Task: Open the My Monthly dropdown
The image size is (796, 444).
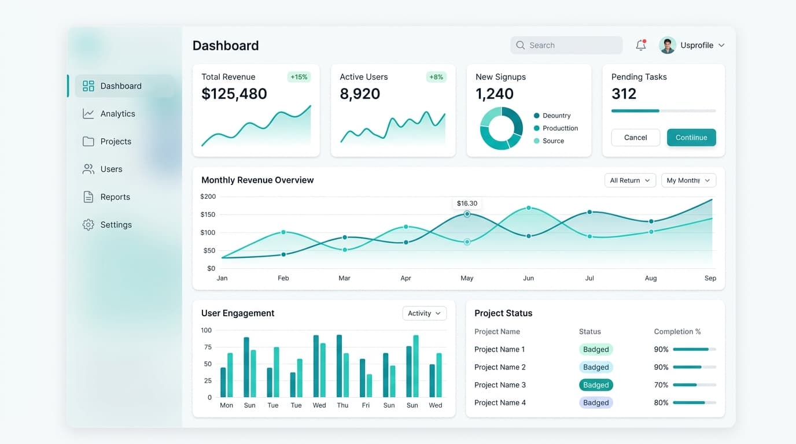Action: coord(688,180)
